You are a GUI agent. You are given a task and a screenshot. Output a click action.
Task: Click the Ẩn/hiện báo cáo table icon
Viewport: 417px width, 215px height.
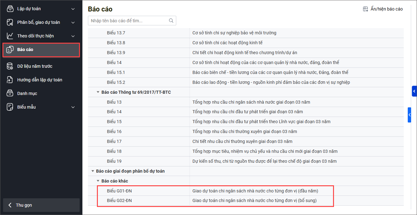click(365, 9)
